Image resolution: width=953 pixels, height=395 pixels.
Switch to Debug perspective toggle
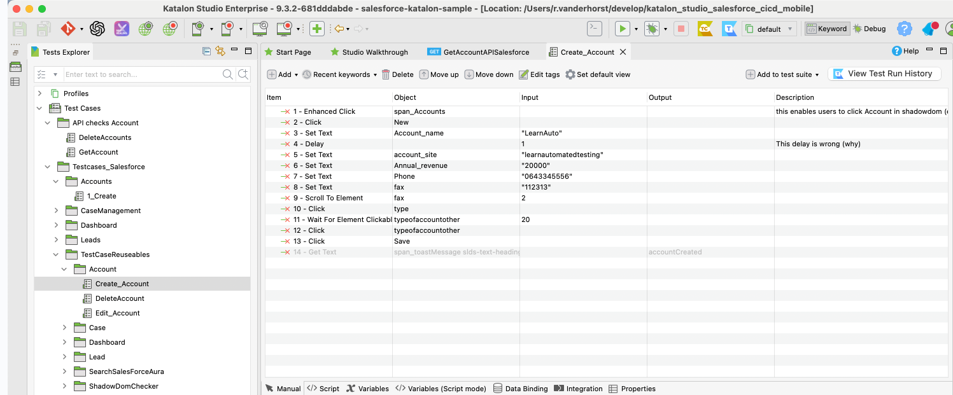coord(870,29)
